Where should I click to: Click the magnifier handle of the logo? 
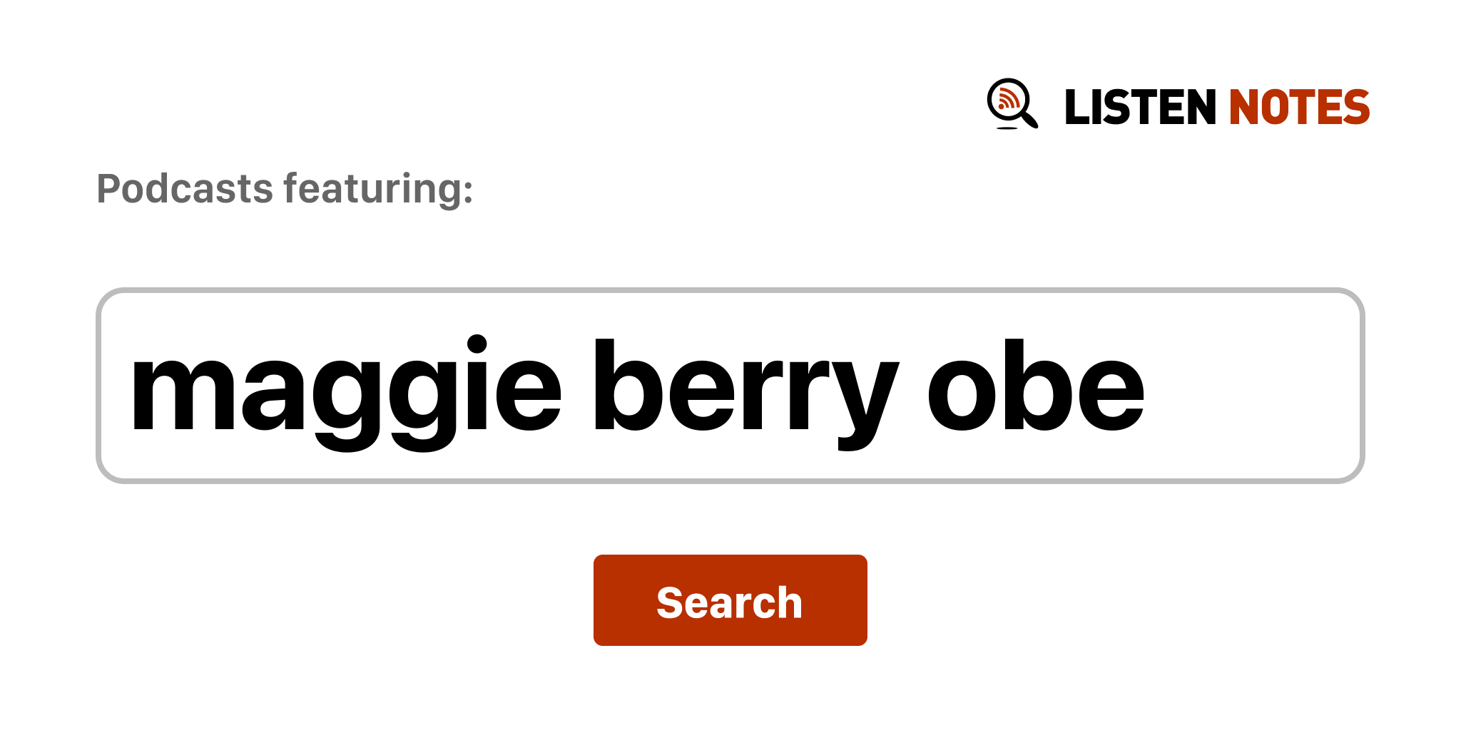(1029, 119)
